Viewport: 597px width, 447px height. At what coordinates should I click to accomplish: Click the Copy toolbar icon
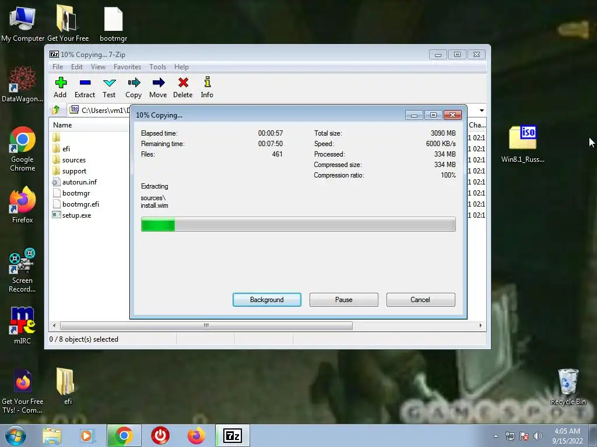[134, 87]
